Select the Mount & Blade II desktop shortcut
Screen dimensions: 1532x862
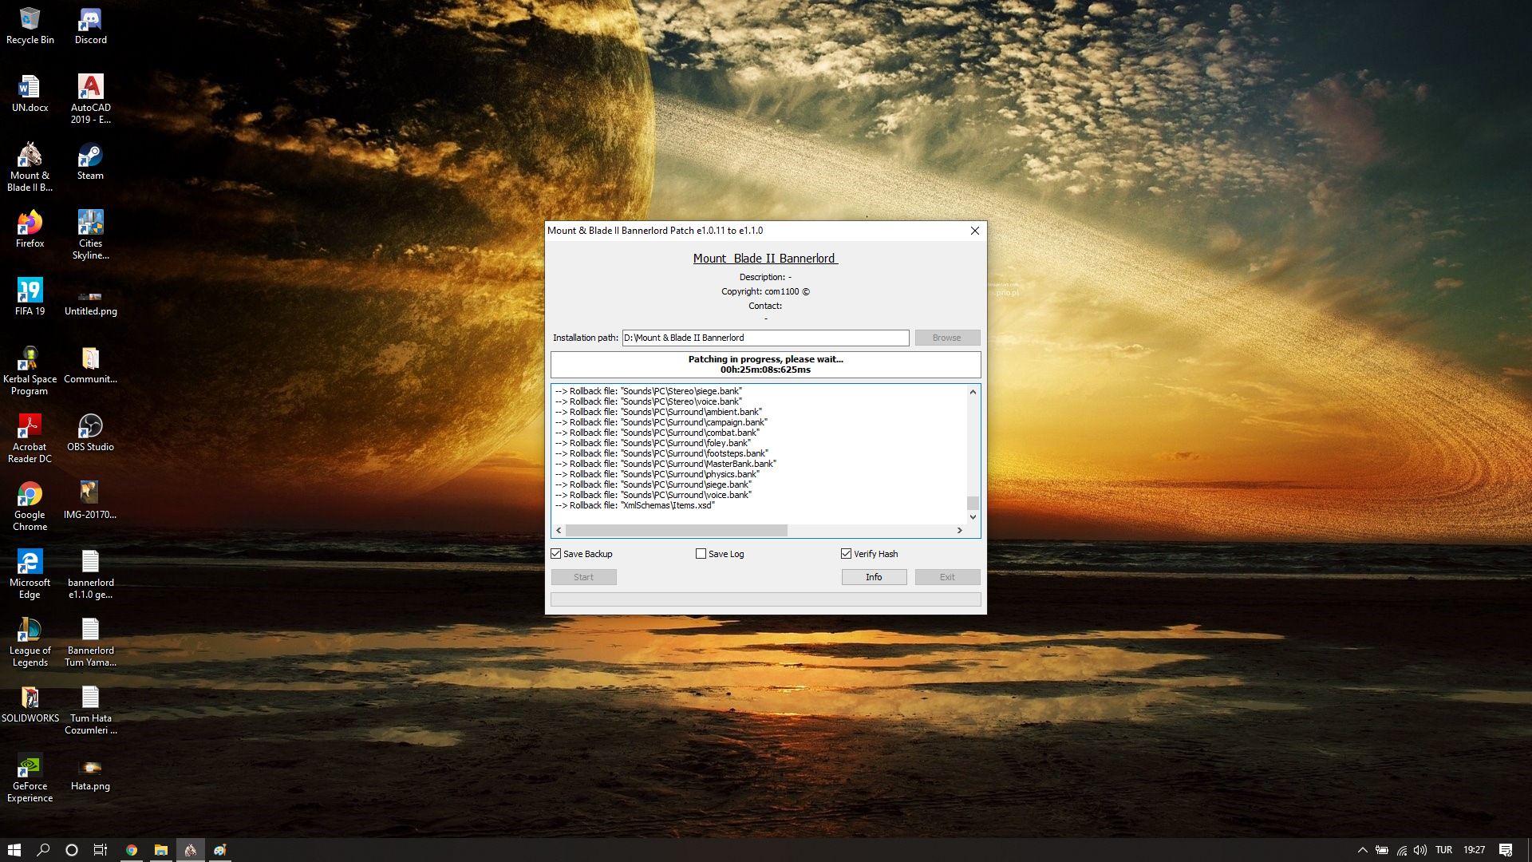click(30, 167)
